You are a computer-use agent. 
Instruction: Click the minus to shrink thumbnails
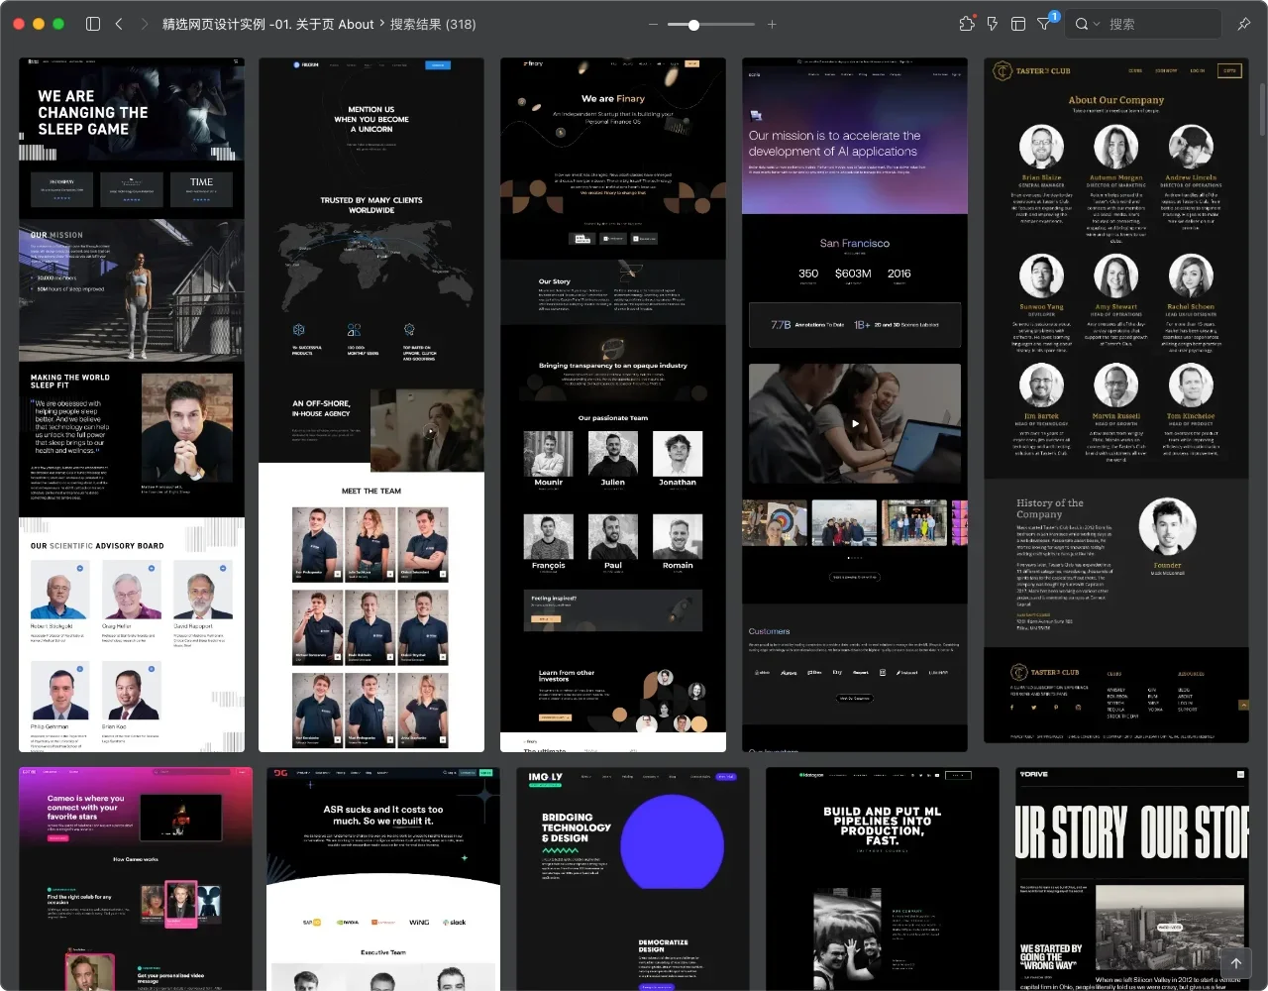point(653,24)
